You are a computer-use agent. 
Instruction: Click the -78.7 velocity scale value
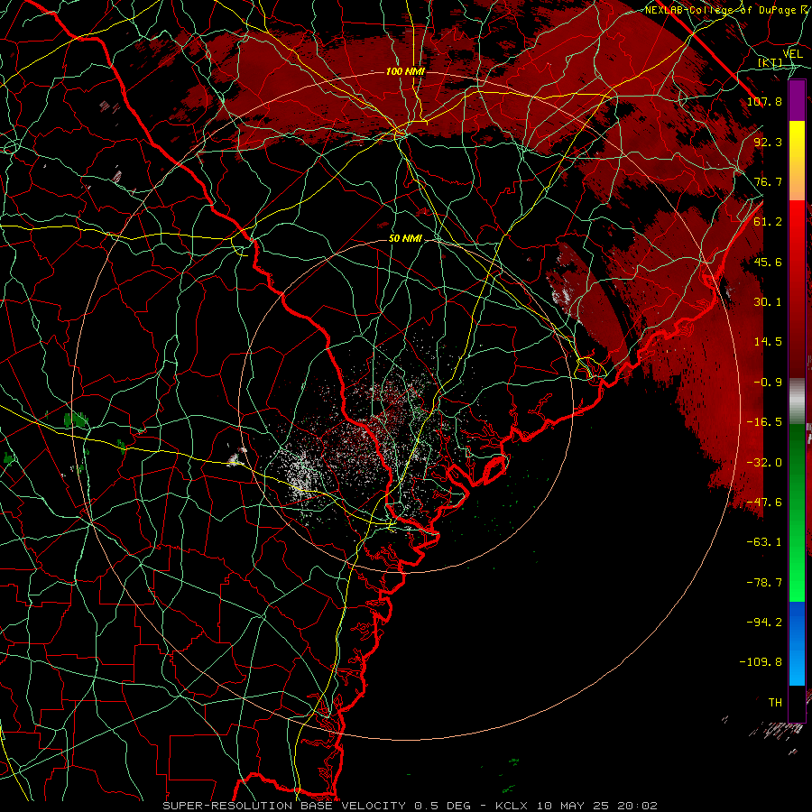pyautogui.click(x=764, y=583)
